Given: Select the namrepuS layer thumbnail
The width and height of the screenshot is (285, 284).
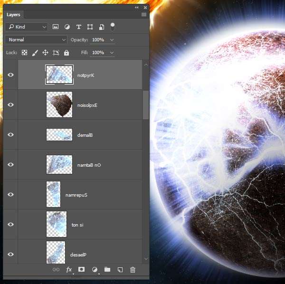Looking at the screenshot, I should click(x=54, y=194).
